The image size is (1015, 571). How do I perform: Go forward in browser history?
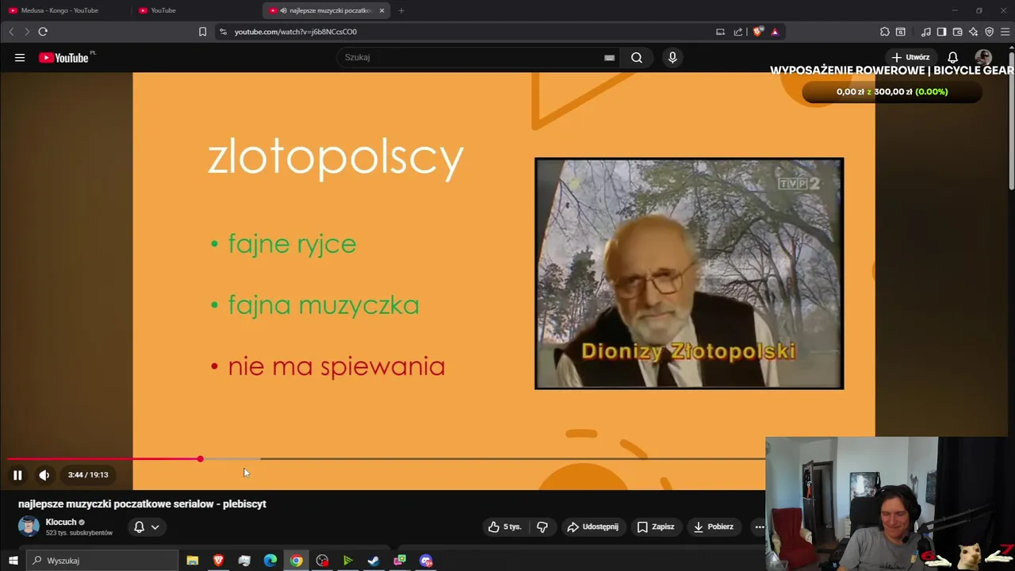click(26, 32)
